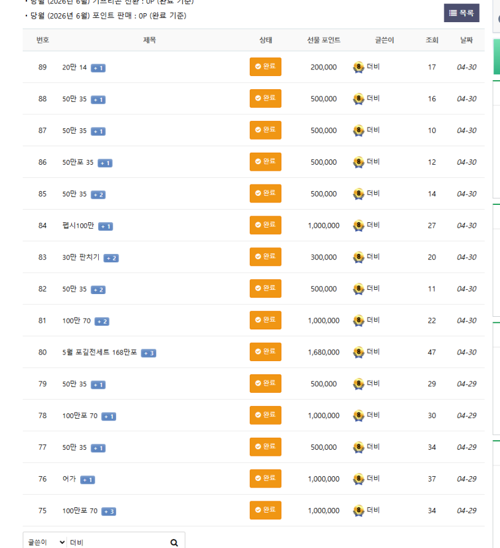The width and height of the screenshot is (500, 548).
Task: Click level 8 medal icon in row 84
Action: coord(359,225)
